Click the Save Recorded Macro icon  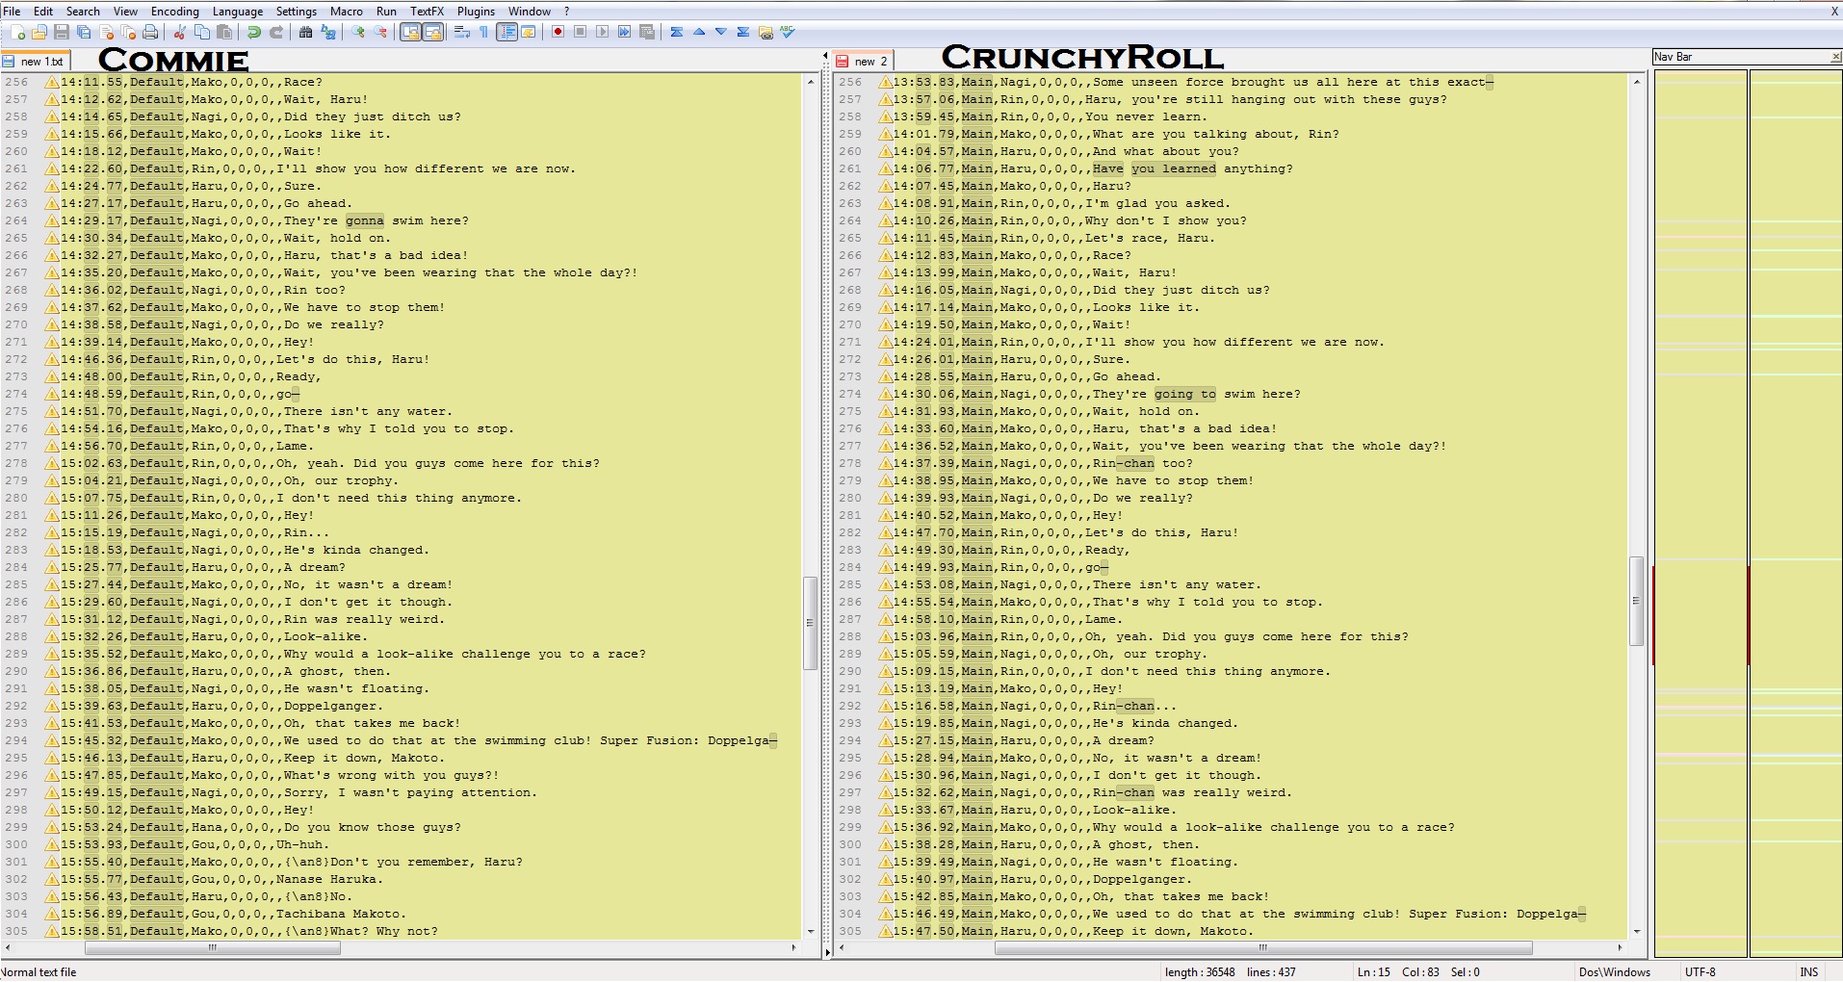tap(647, 32)
